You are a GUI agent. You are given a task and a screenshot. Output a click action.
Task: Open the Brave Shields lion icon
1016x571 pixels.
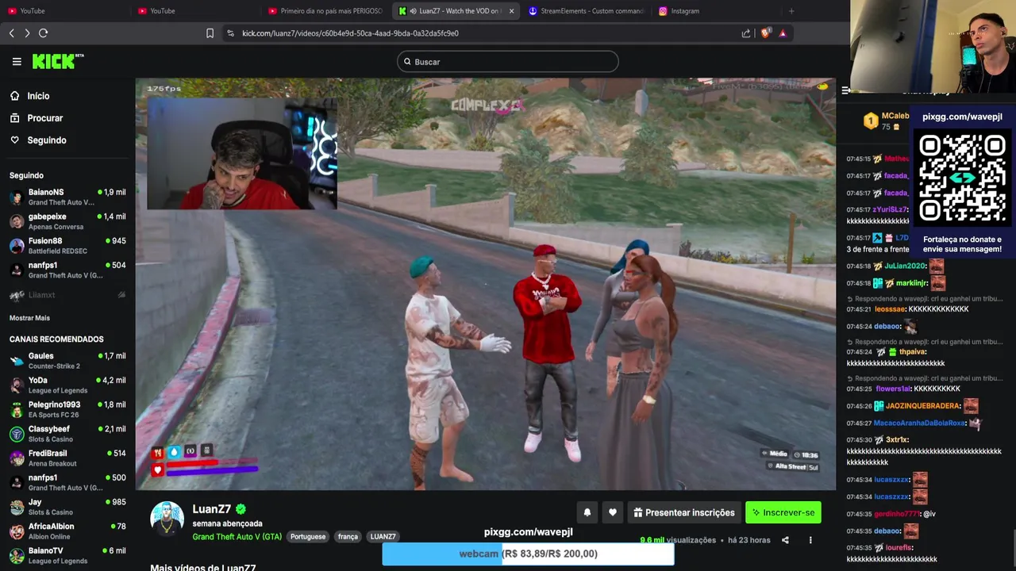pos(765,33)
